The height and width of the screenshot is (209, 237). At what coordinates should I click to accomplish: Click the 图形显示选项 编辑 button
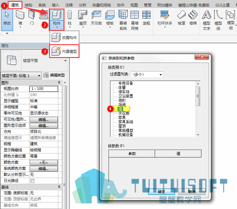tap(44, 126)
